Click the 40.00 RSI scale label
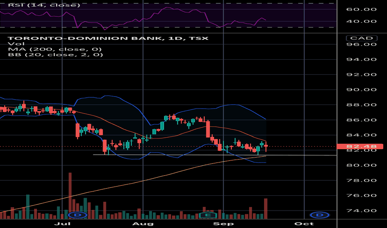Image resolution: width=387 pixels, height=228 pixels. (x=362, y=22)
